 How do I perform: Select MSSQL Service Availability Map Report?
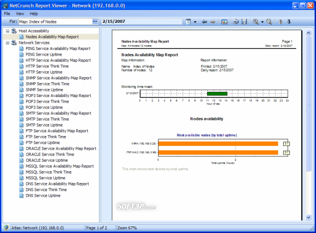[x=59, y=166]
